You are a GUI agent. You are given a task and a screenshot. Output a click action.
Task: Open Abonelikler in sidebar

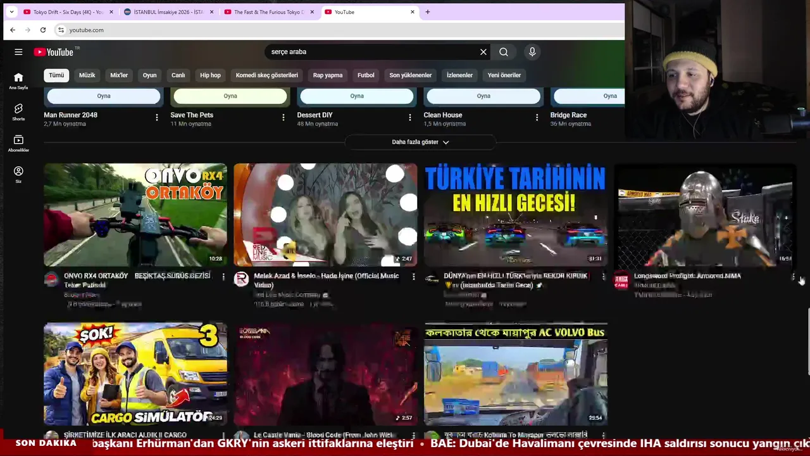[x=18, y=143]
